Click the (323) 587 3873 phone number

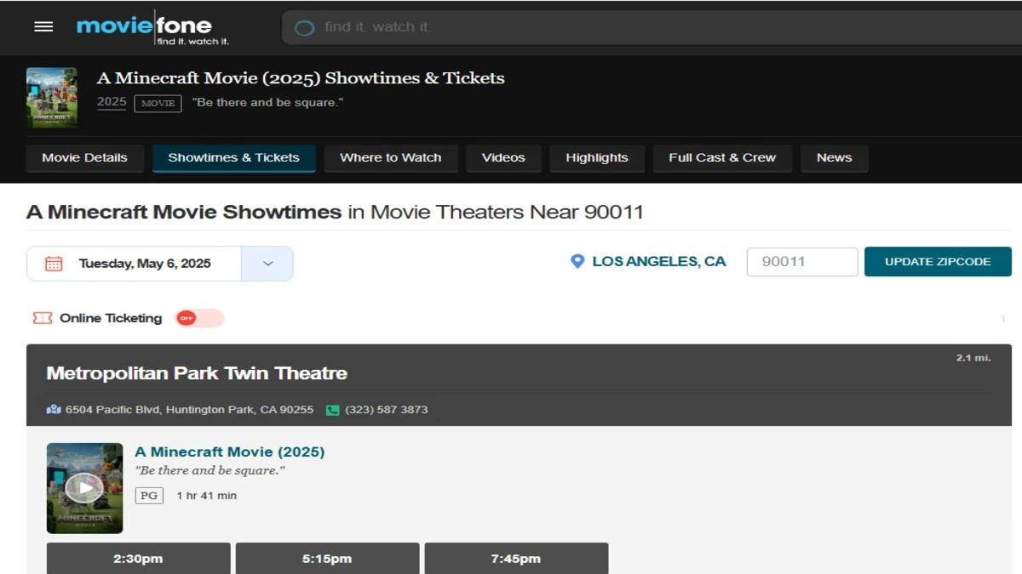pos(387,410)
